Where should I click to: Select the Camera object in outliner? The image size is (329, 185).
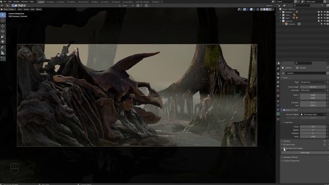pos(291,24)
